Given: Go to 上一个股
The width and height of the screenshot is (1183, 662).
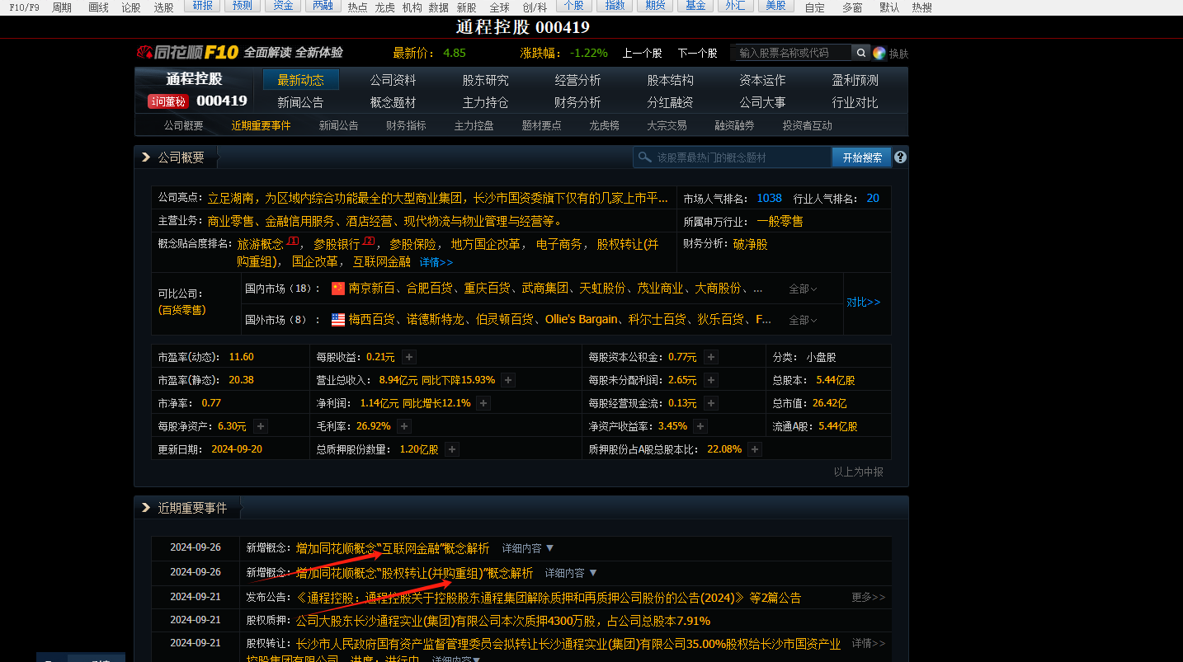Looking at the screenshot, I should pyautogui.click(x=642, y=53).
